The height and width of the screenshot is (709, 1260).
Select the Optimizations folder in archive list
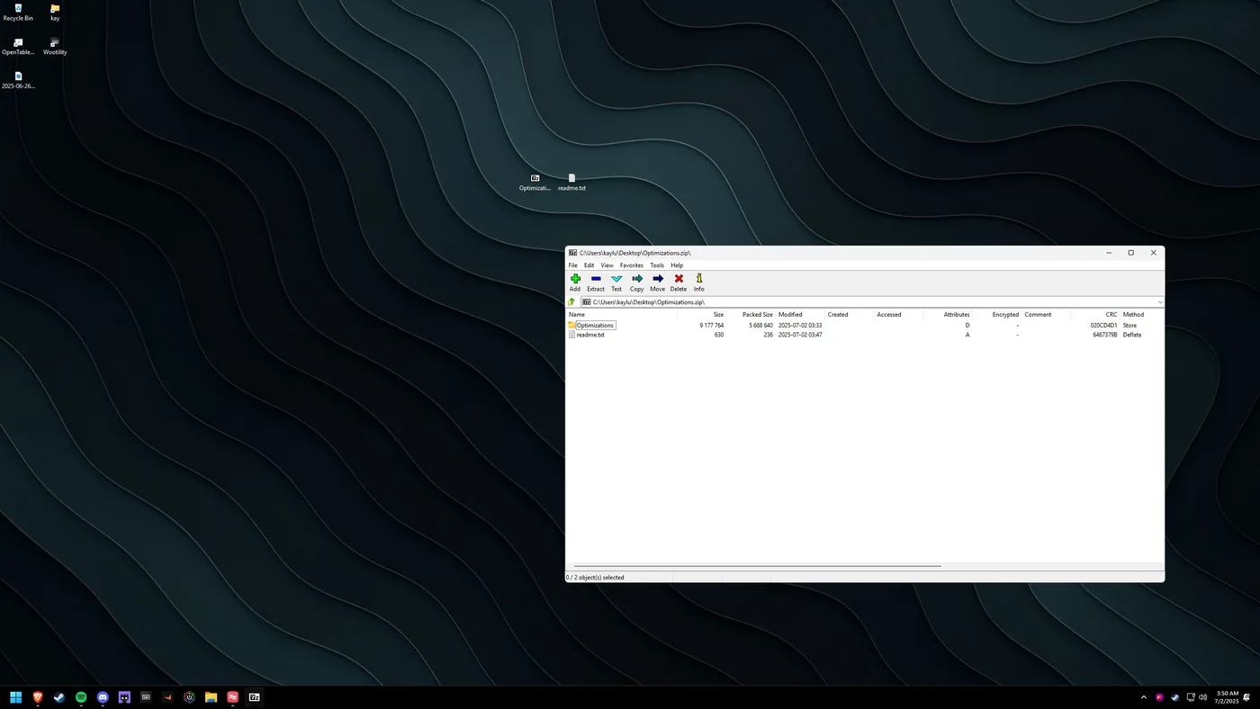[595, 325]
